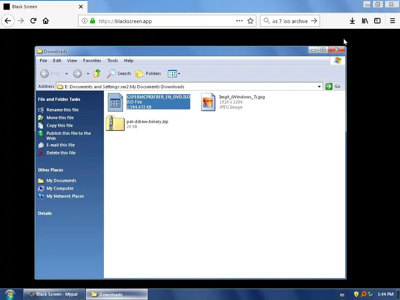The width and height of the screenshot is (400, 300).
Task: Open the View menu
Action: [x=72, y=61]
